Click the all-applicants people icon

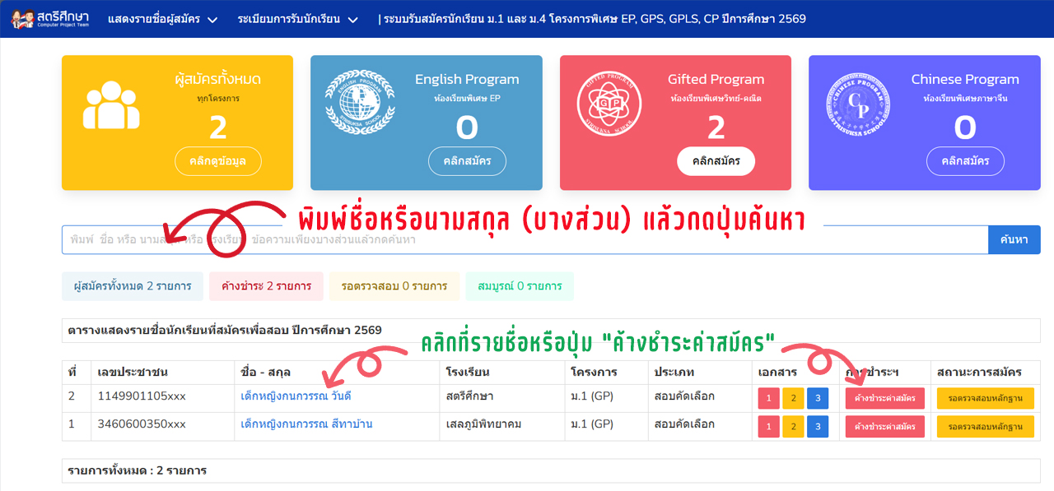111,107
